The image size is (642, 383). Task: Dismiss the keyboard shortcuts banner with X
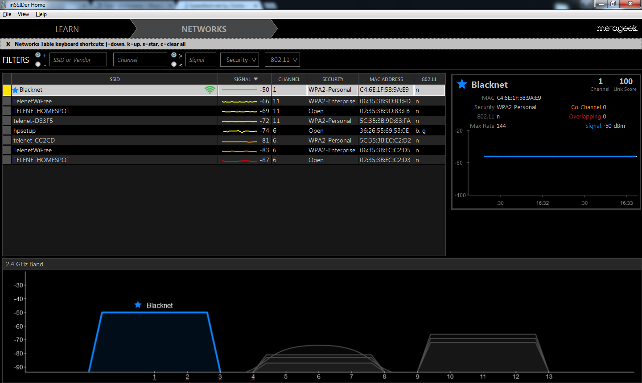click(x=8, y=44)
